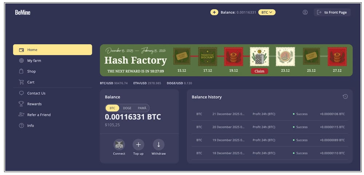Select Home in the sidebar
Viewport: 364px width, 175px height.
[52, 50]
